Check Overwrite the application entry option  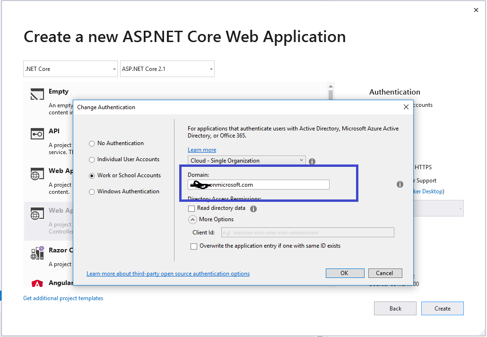pos(194,246)
